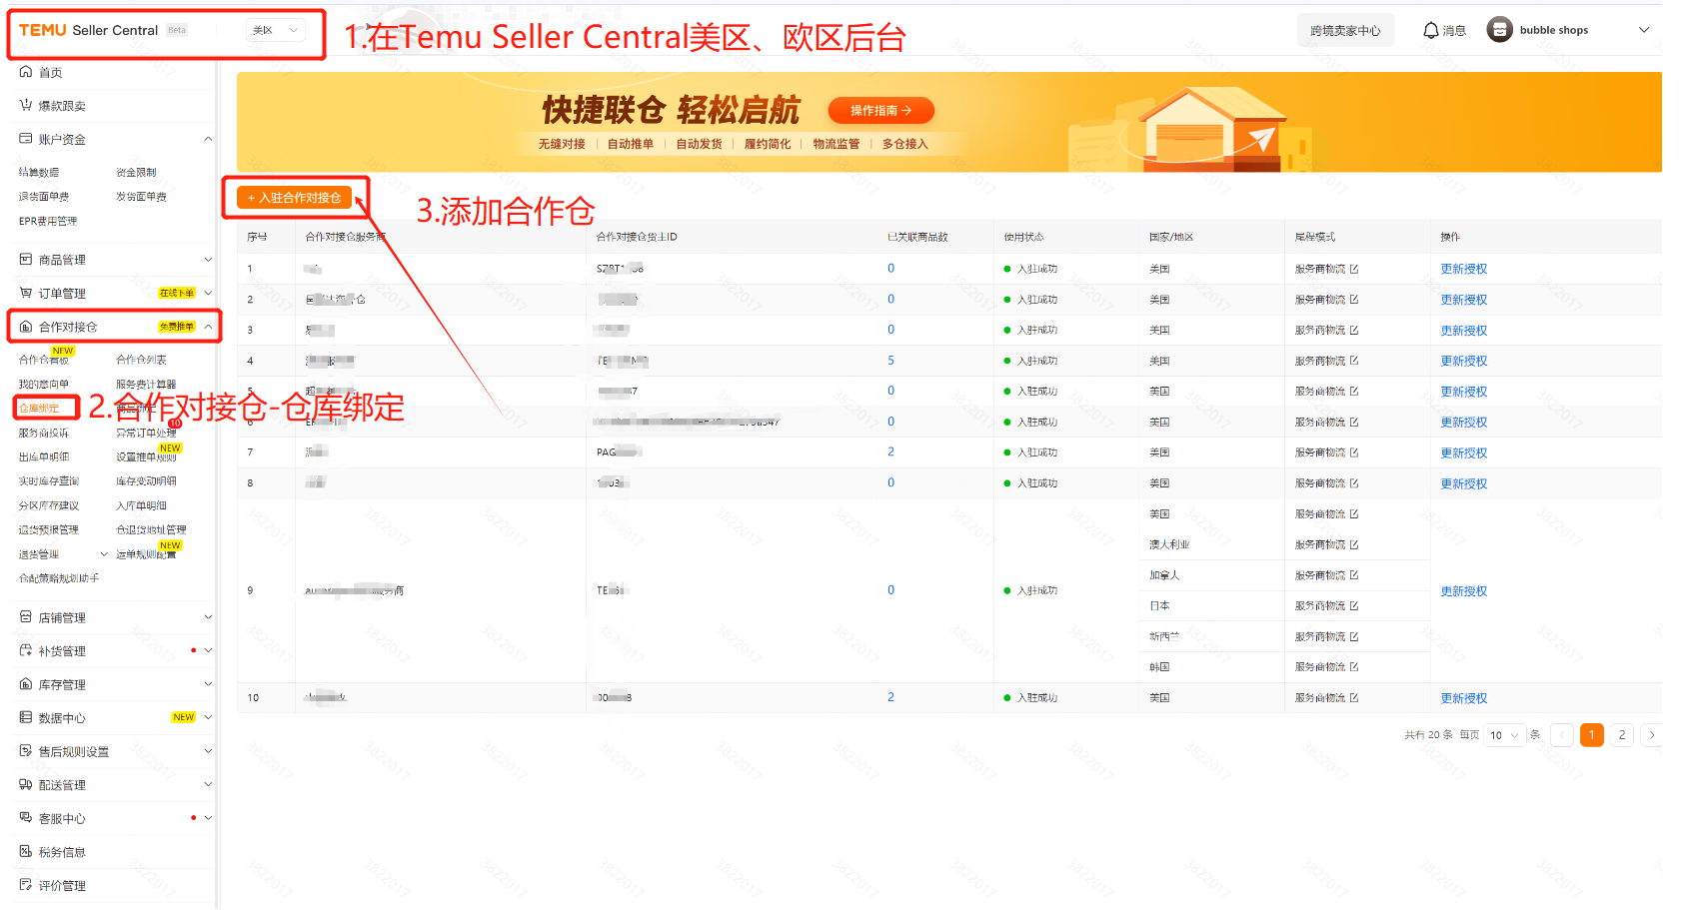Click the 爆款跟卖 cart icon
1683x910 pixels.
click(26, 105)
